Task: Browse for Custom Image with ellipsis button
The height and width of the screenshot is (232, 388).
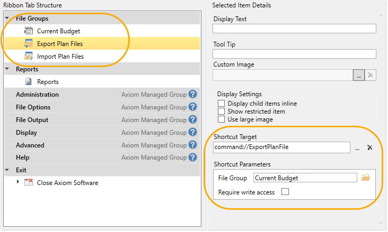Action: [x=359, y=75]
